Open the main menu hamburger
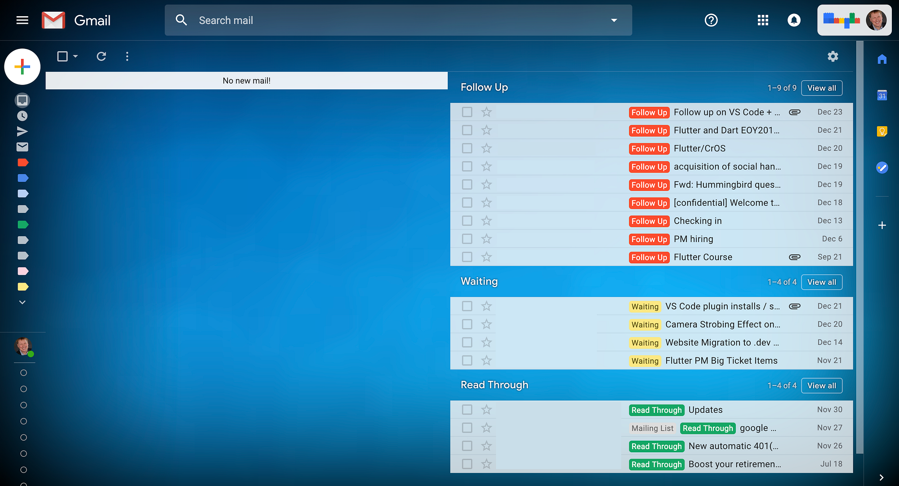The height and width of the screenshot is (486, 899). click(x=22, y=20)
